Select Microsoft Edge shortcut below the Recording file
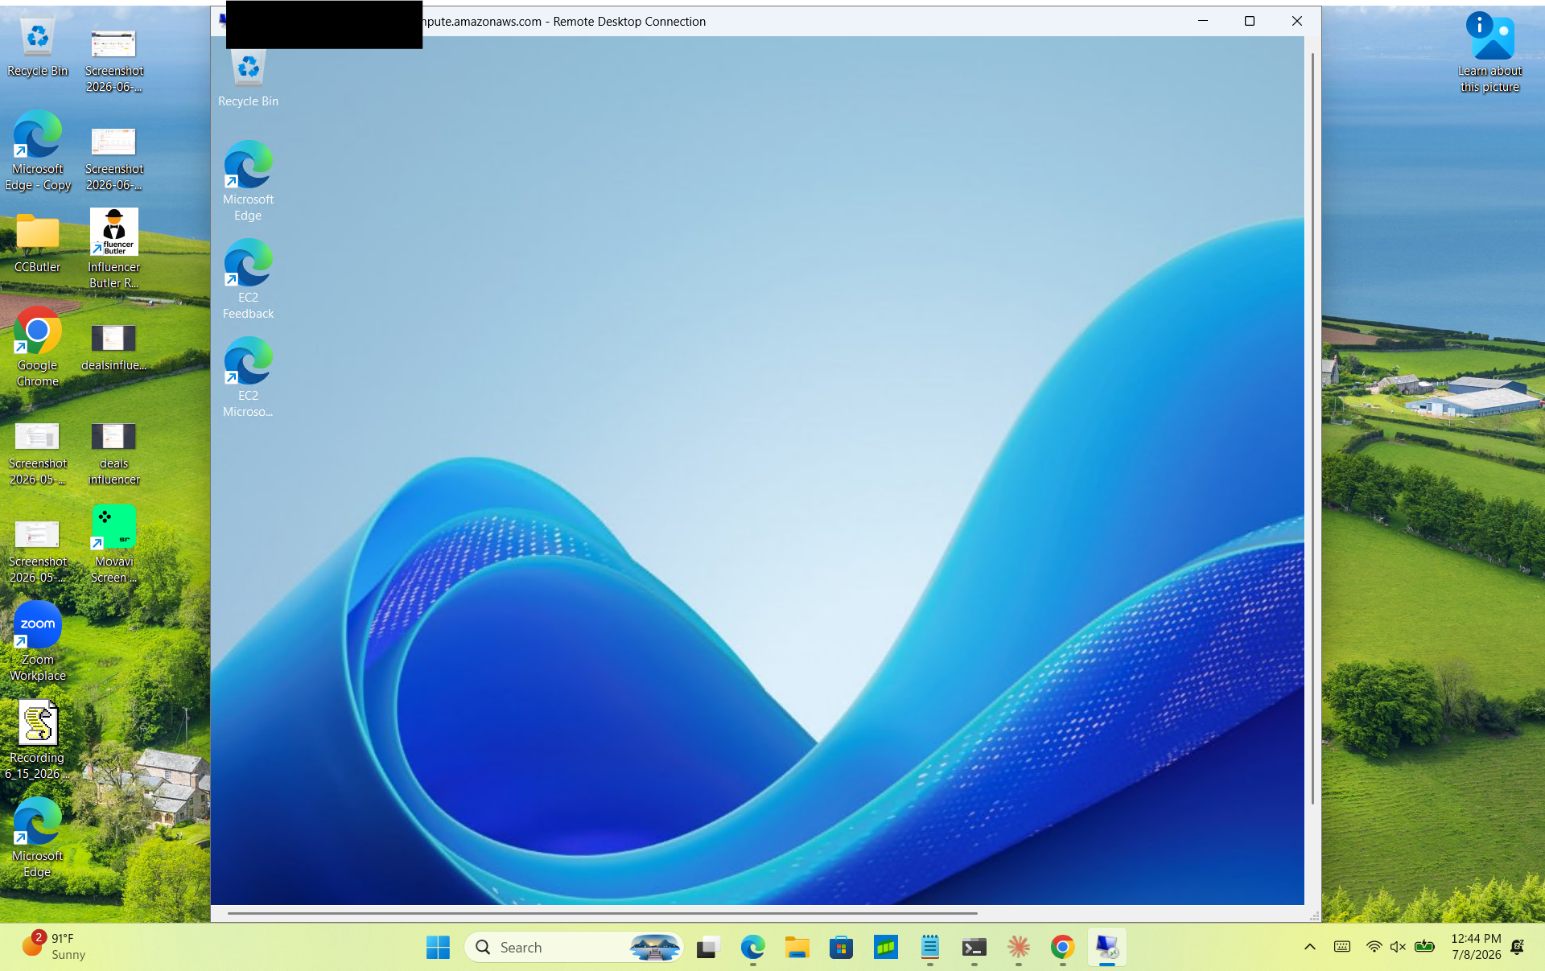 click(x=37, y=838)
